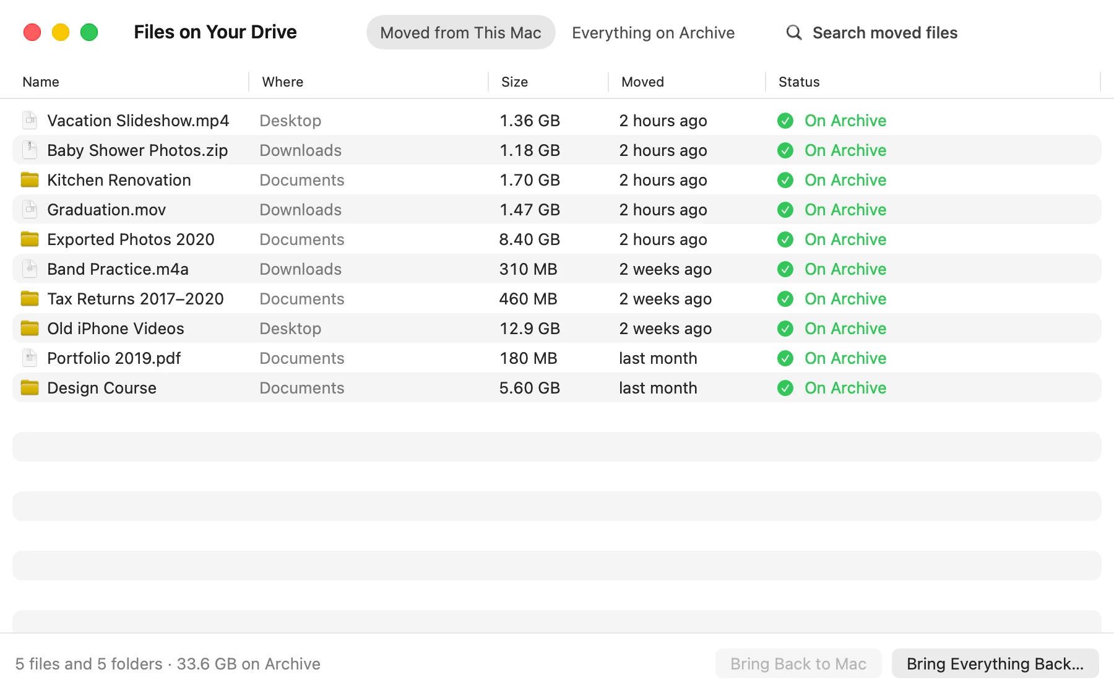Select the Exported Photos 2020 name
The height and width of the screenshot is (693, 1114).
pyautogui.click(x=131, y=239)
